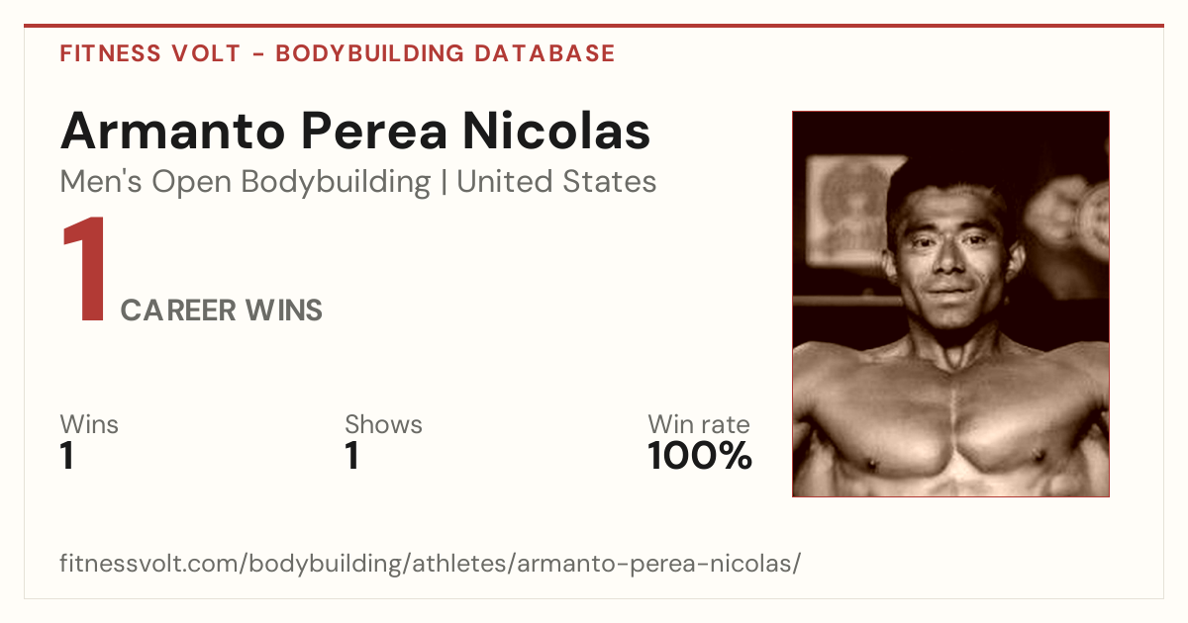This screenshot has height=623, width=1188.
Task: Open the fitnessvolt.com athlete URL at bottom
Action: pyautogui.click(x=430, y=565)
